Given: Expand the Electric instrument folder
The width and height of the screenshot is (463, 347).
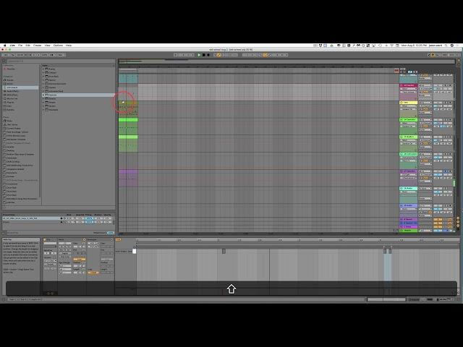Looking at the screenshot, I should [x=43, y=80].
